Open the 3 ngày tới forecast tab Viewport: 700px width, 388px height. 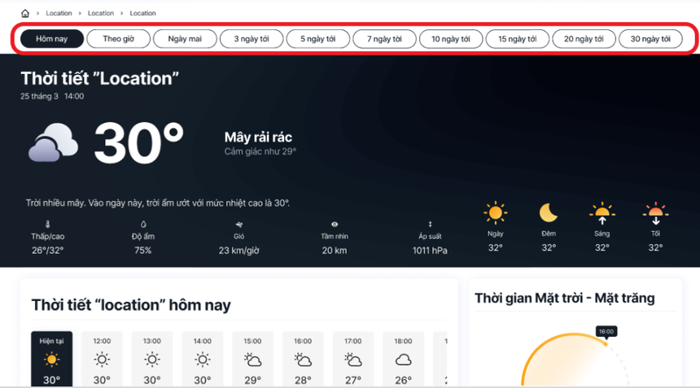pos(252,39)
